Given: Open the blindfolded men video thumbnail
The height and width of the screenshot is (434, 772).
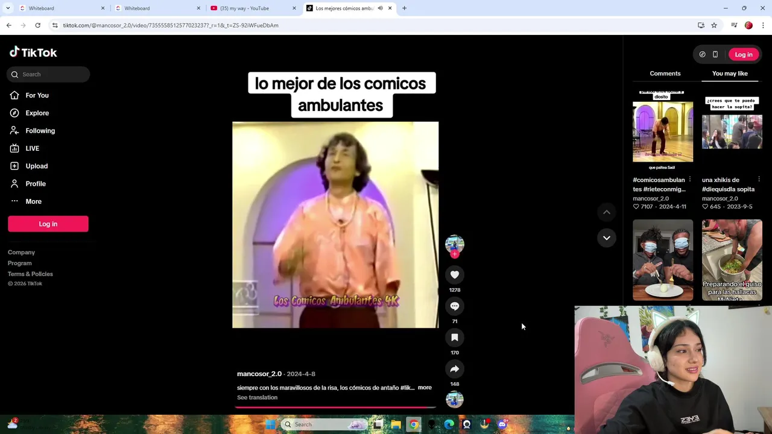Looking at the screenshot, I should click(x=663, y=260).
